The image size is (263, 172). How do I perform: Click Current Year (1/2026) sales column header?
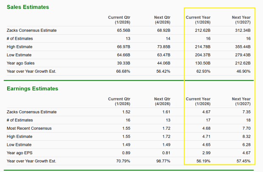click(x=199, y=20)
